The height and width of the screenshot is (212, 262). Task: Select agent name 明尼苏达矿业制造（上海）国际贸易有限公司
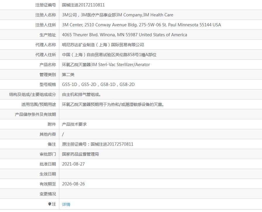pyautogui.click(x=103, y=45)
